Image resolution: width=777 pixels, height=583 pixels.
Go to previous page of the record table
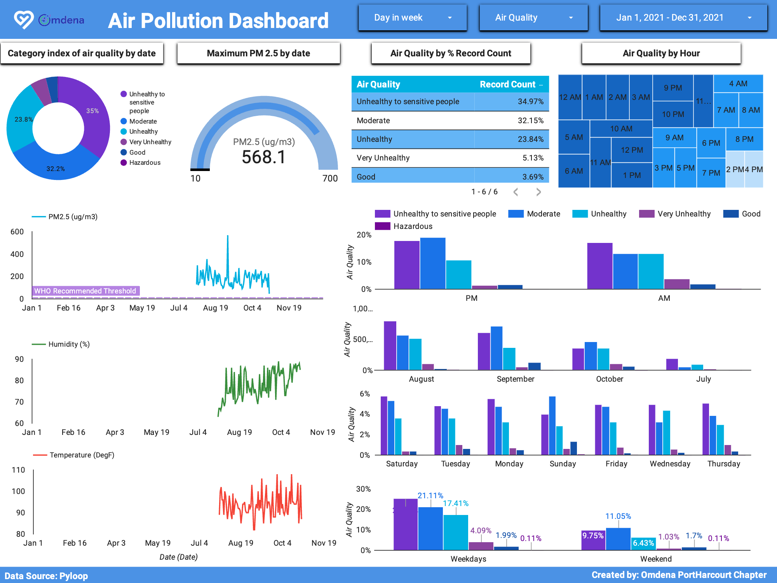(x=516, y=192)
